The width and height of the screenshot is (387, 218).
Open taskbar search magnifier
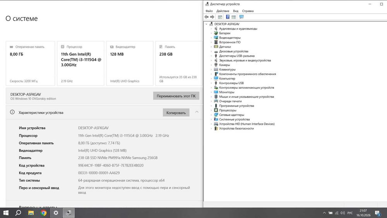pyautogui.click(x=18, y=213)
